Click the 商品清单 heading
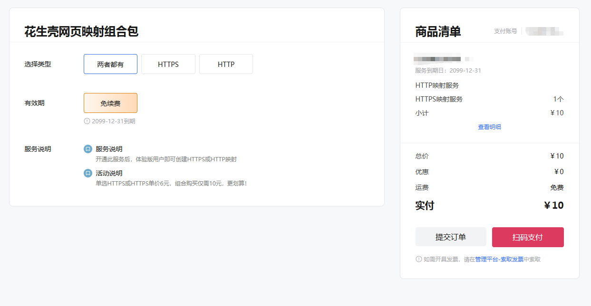This screenshot has width=591, height=306. 438,32
